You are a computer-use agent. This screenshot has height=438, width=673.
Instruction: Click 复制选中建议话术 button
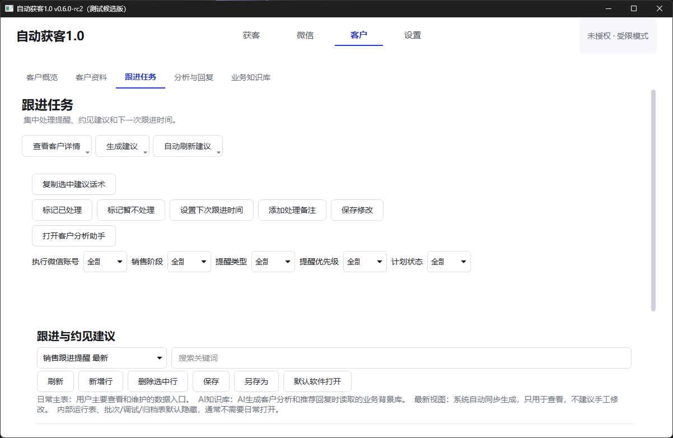click(74, 184)
